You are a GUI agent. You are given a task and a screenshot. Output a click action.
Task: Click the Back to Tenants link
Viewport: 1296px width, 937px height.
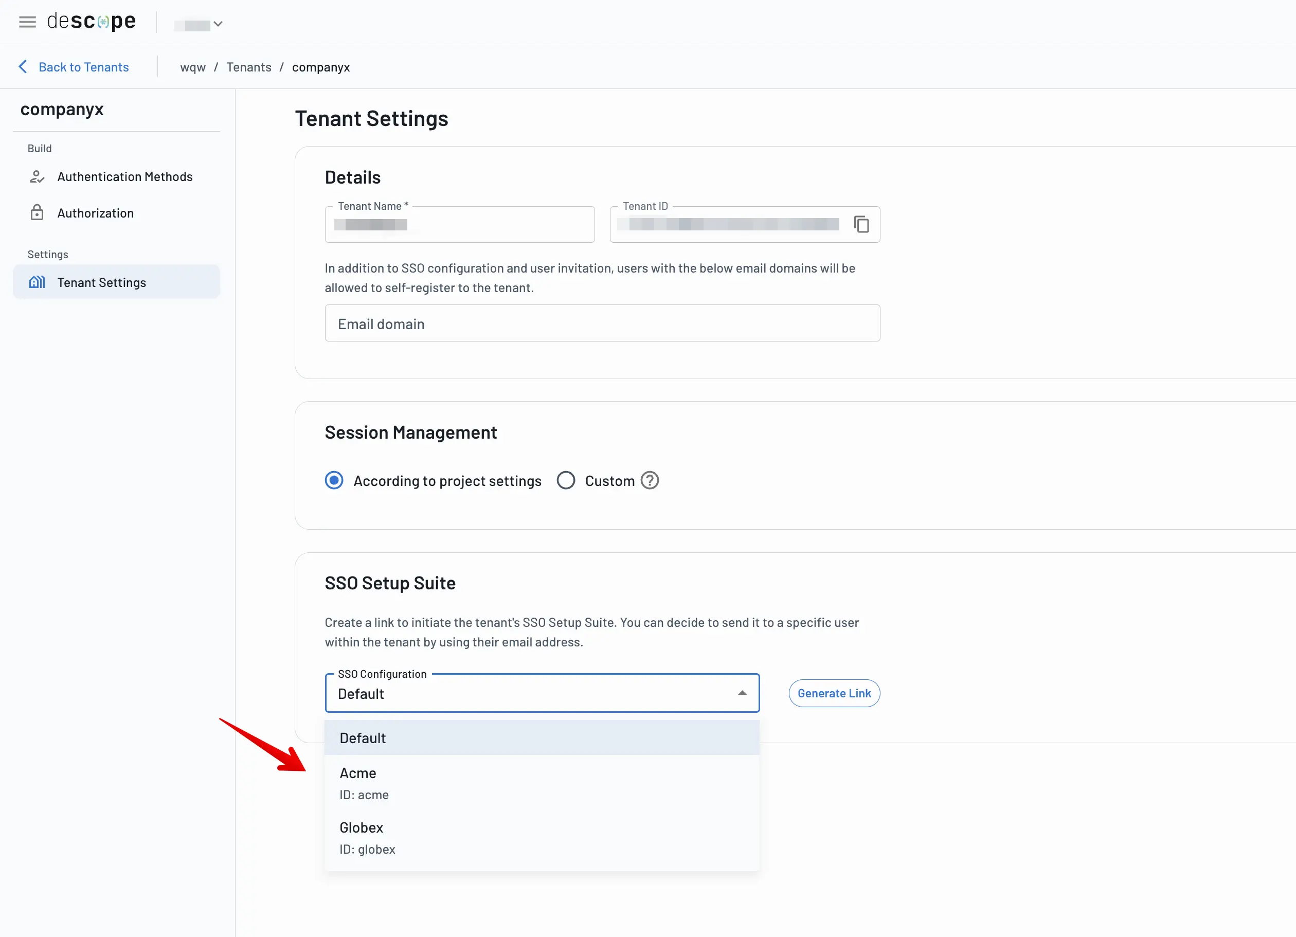pos(83,67)
